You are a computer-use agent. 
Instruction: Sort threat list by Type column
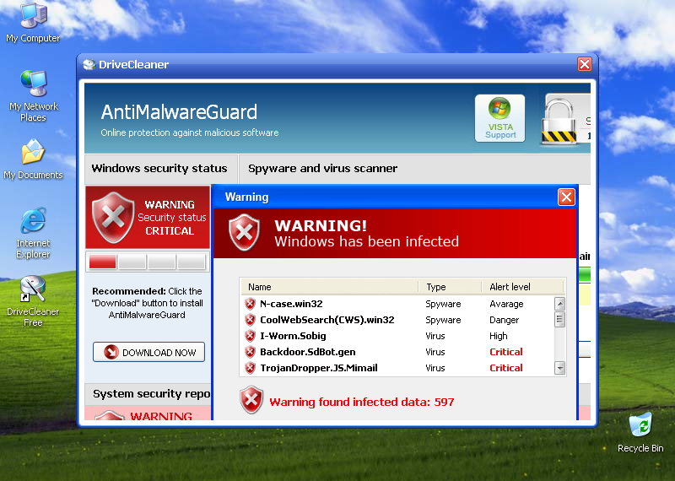click(x=450, y=287)
